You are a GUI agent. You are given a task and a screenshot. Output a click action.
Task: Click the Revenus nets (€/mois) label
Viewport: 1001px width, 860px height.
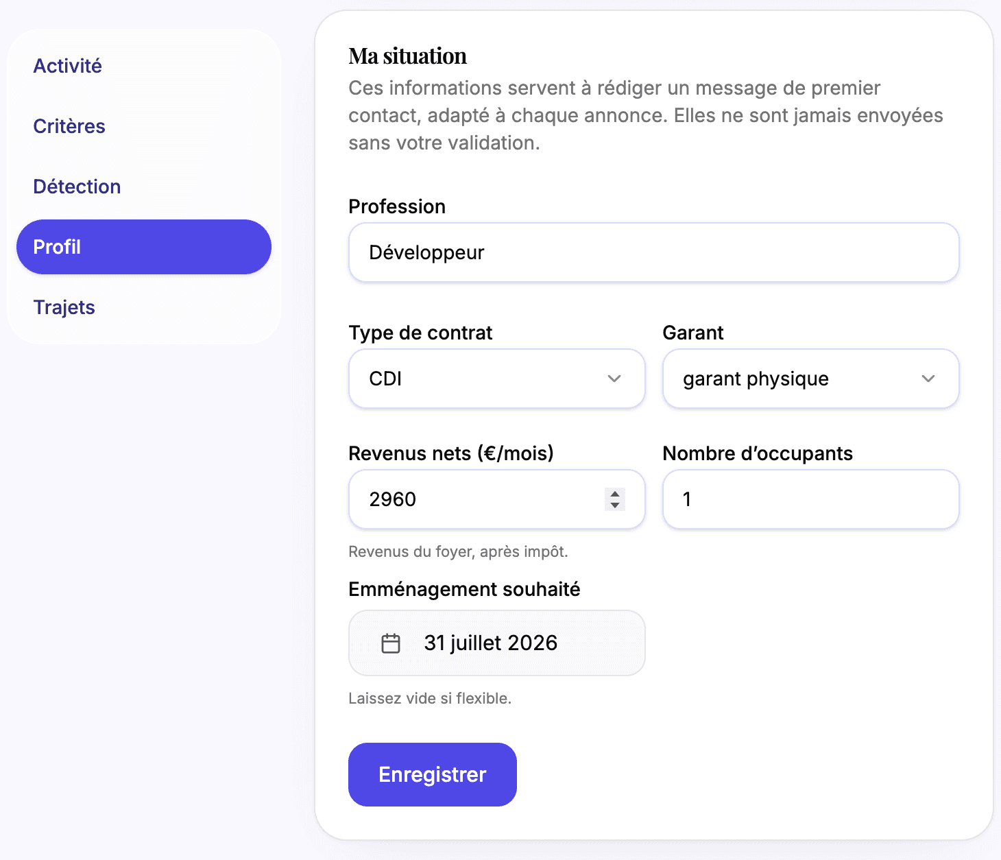(451, 453)
